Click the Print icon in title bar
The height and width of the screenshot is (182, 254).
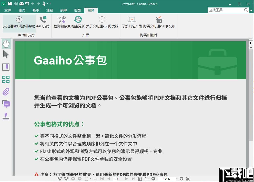[x=27, y=4]
